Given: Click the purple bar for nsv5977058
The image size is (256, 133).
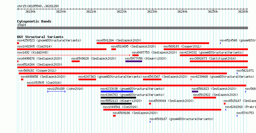Looking at the screenshot, I should (x=134, y=61).
